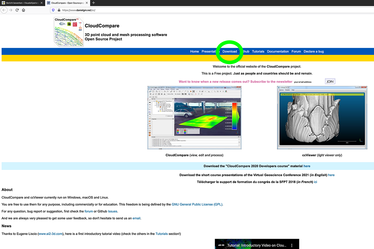Click the JOIN newsletter button
Viewport: 374px width, 249px height.
(330, 82)
